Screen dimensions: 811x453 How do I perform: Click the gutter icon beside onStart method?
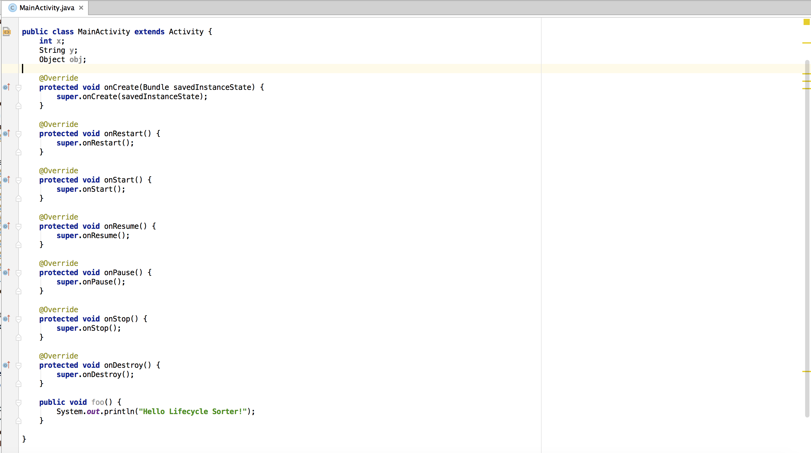[x=7, y=179]
